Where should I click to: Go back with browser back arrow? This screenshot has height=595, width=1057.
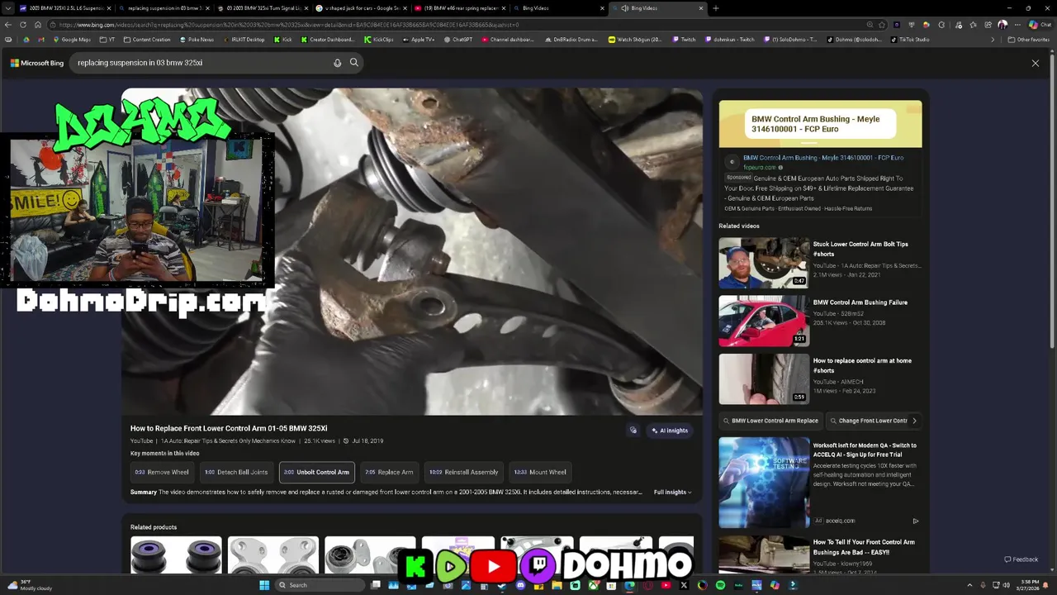tap(8, 25)
